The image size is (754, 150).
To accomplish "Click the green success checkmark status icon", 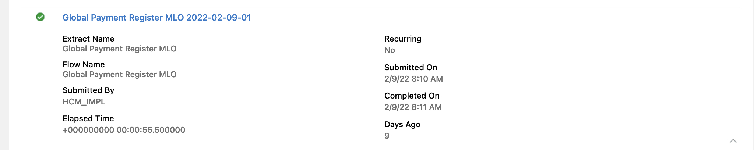I will 40,17.
